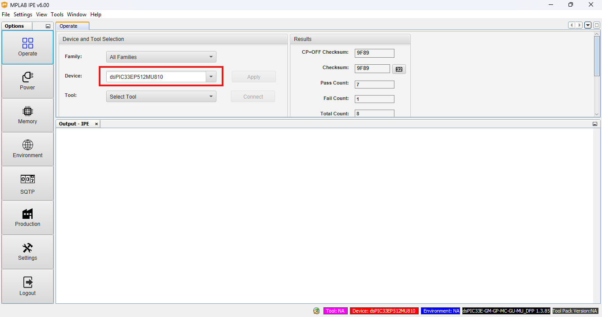Image resolution: width=602 pixels, height=317 pixels.
Task: Click the MPLAB IPE title bar logo
Action: [x=5, y=5]
